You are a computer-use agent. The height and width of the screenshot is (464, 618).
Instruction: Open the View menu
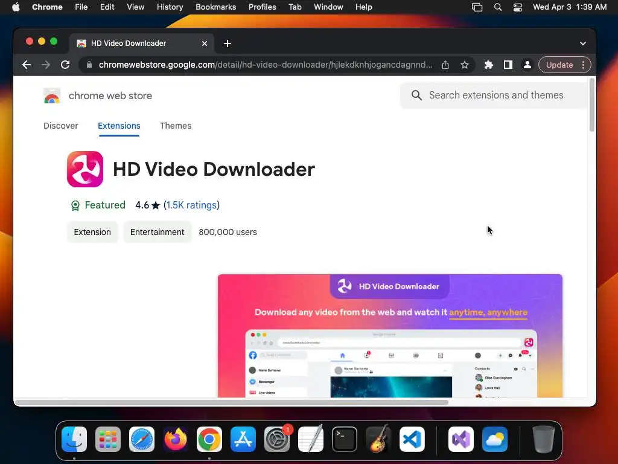(136, 7)
